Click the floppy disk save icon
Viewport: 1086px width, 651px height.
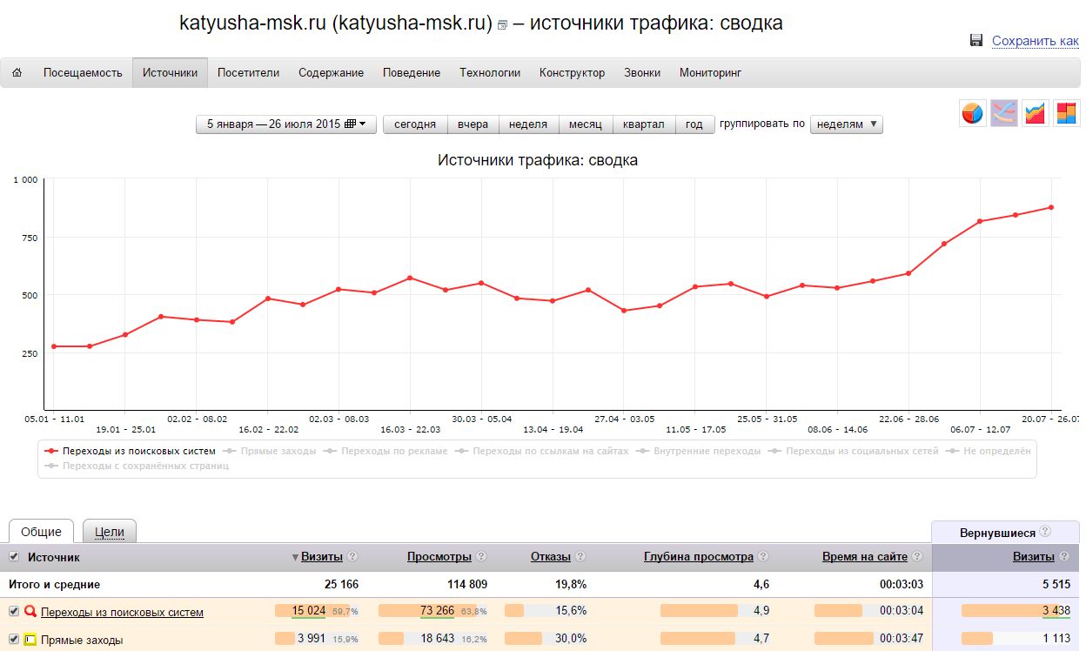[x=975, y=40]
